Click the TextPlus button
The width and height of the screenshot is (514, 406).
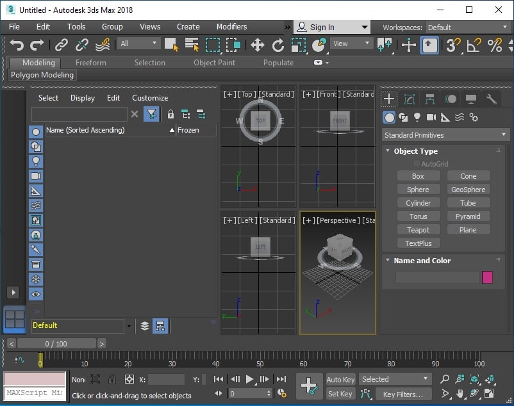[419, 243]
